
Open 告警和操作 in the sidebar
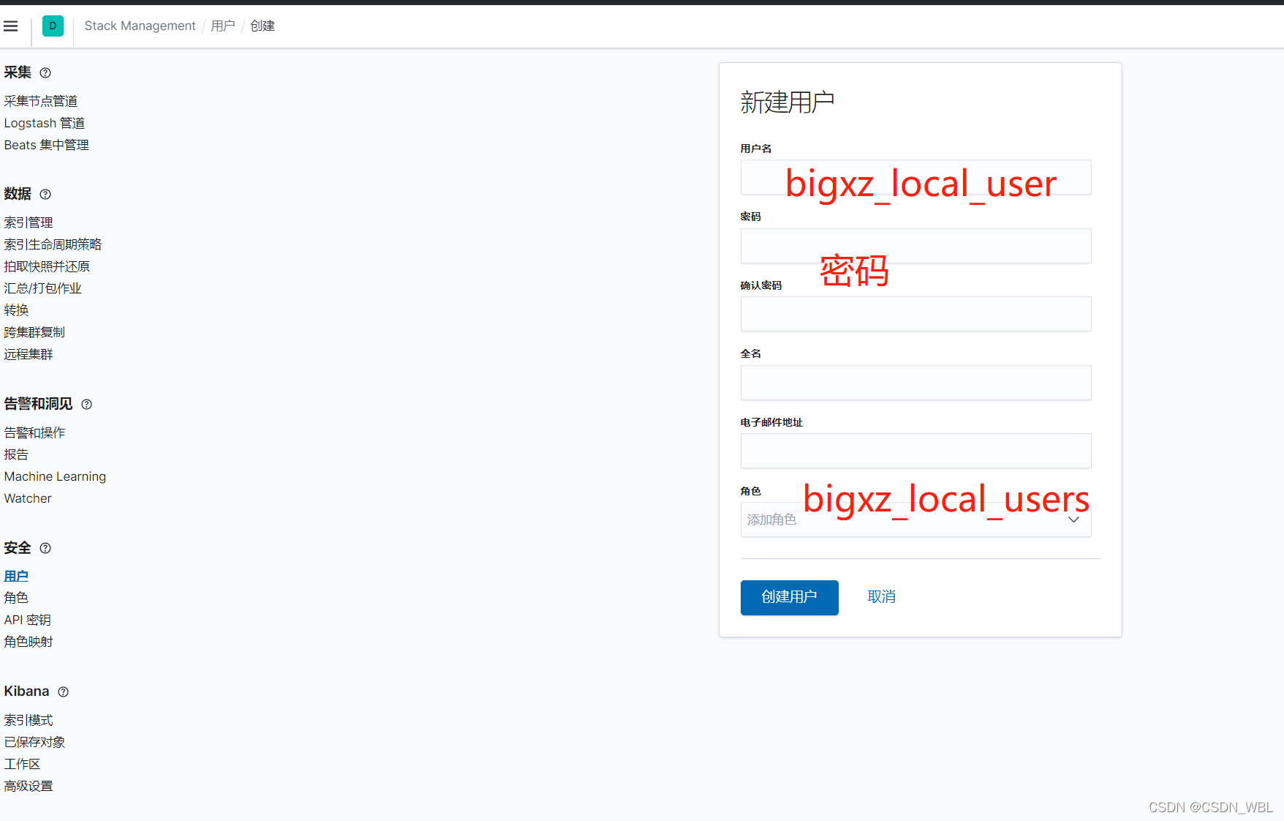click(34, 432)
